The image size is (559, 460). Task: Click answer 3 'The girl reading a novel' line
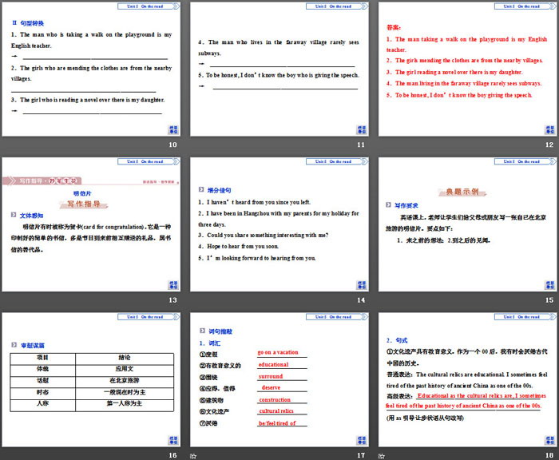tap(454, 72)
